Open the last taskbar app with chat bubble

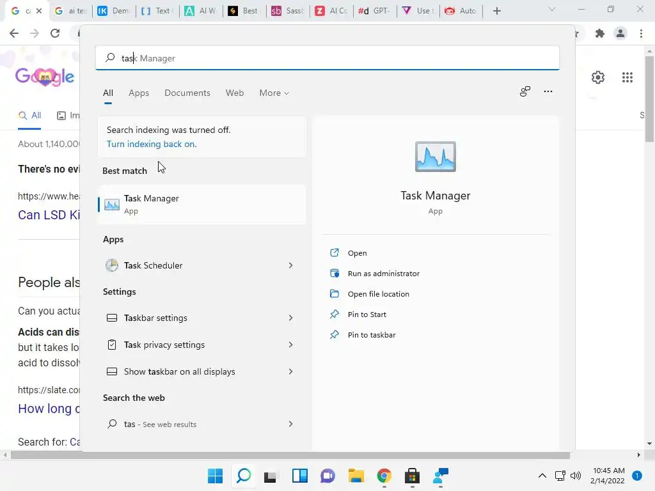point(440,476)
